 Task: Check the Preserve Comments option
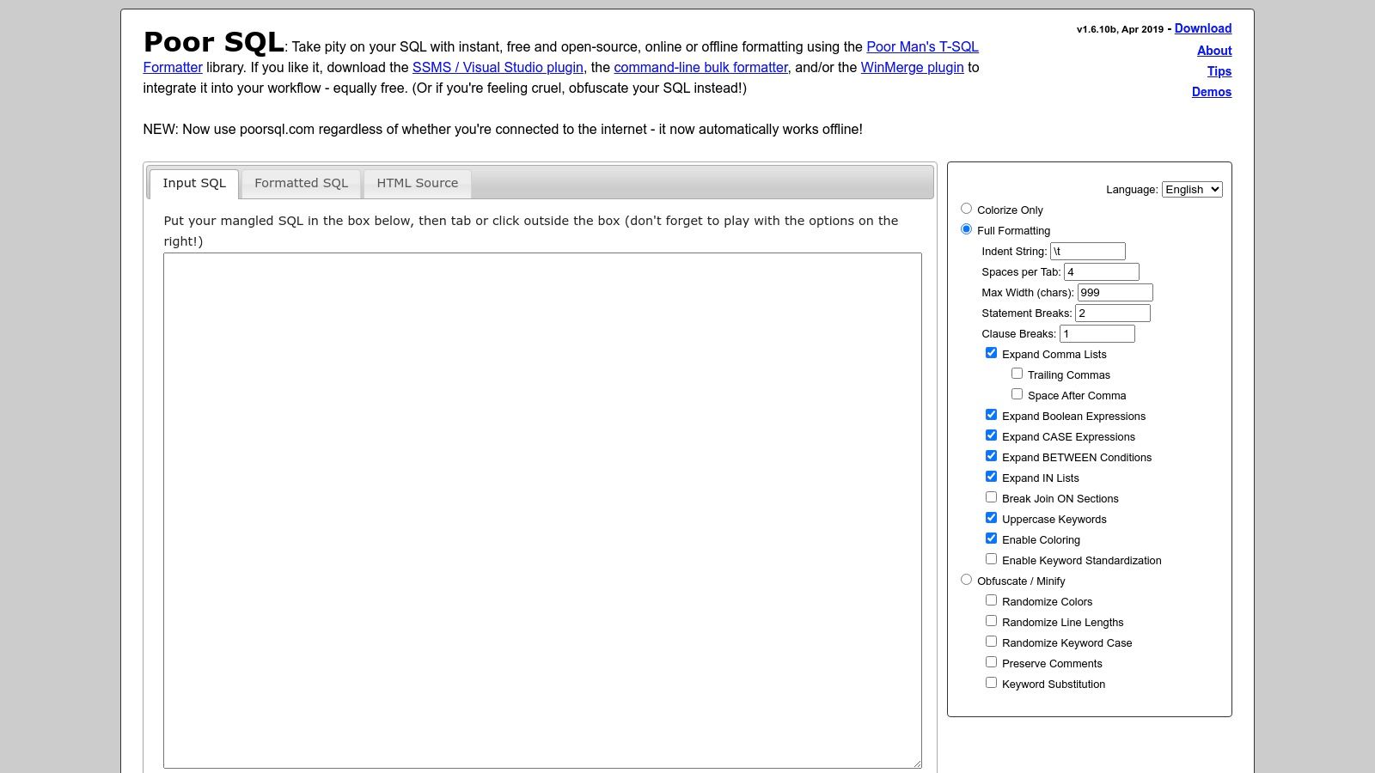[x=991, y=661]
